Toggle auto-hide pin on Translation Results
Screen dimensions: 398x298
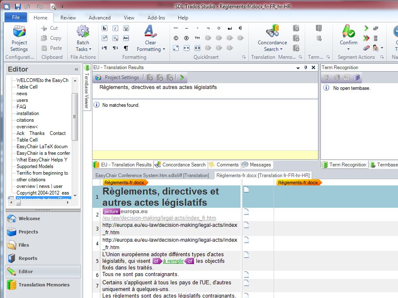[x=306, y=67]
